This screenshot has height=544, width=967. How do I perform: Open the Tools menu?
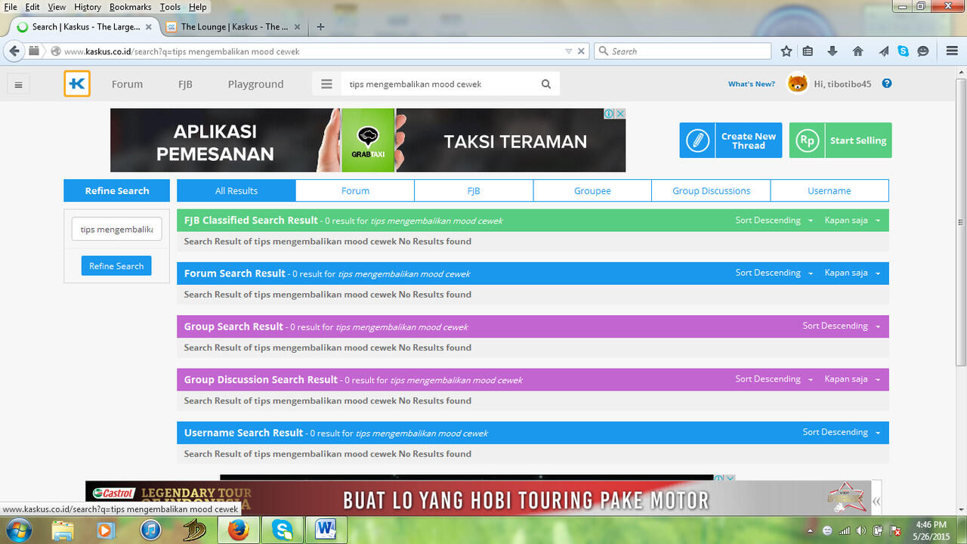pos(170,7)
